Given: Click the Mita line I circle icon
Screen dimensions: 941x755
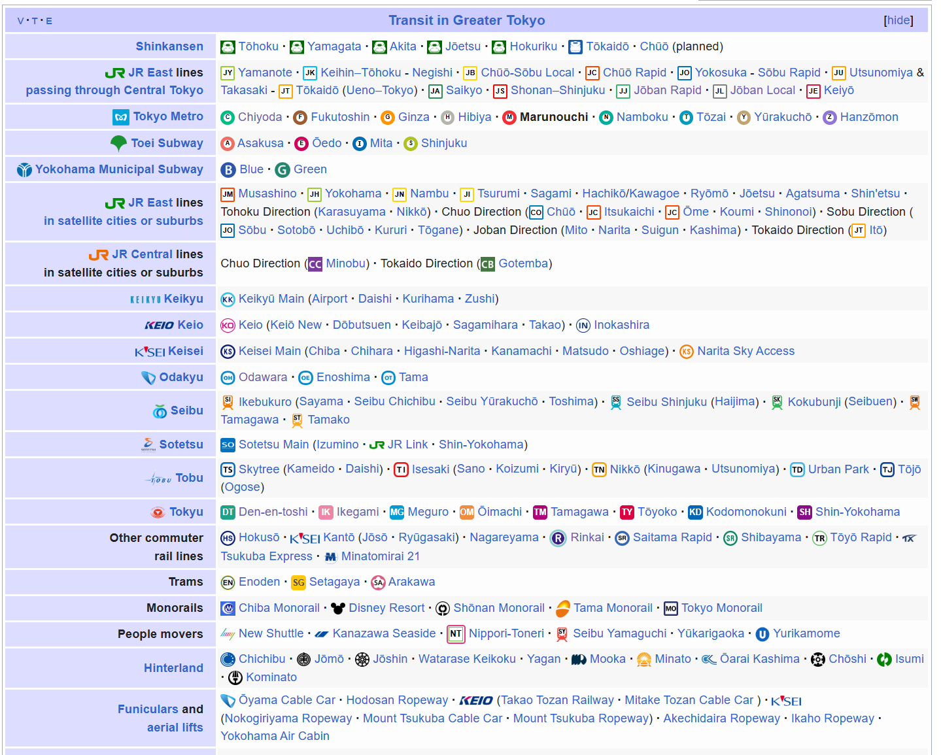Looking at the screenshot, I should 360,144.
